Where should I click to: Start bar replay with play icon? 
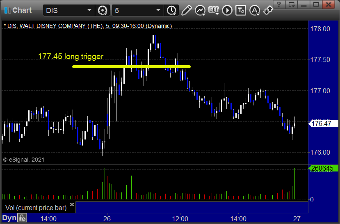point(227,10)
